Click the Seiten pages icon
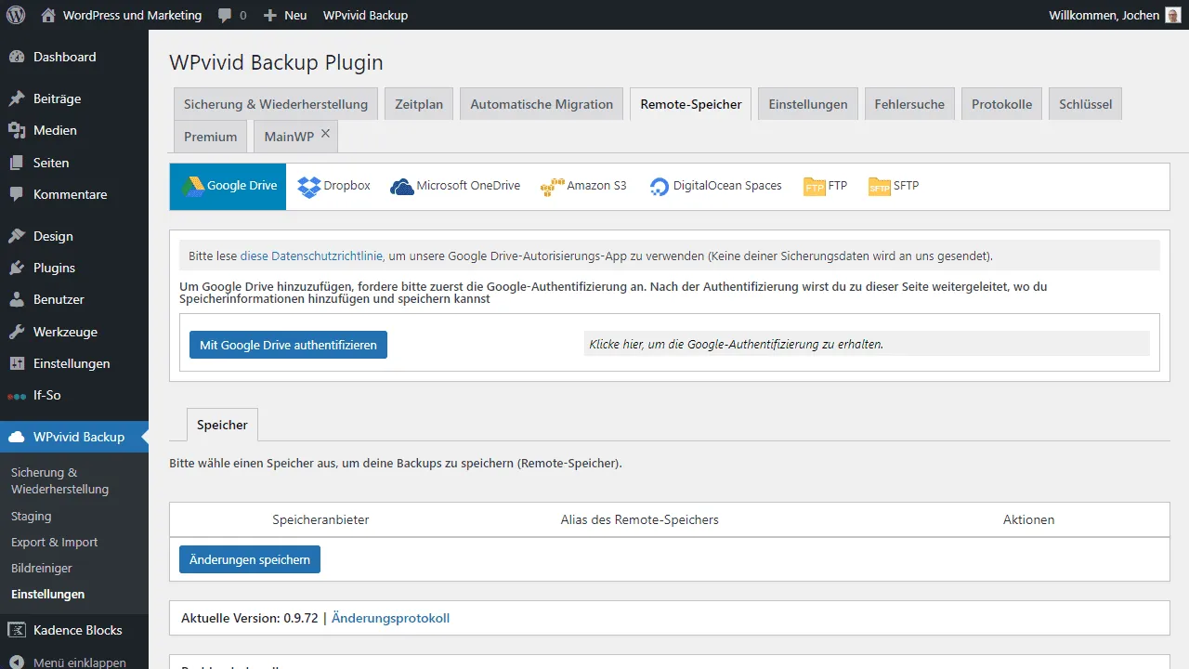This screenshot has height=669, width=1189. 17,163
